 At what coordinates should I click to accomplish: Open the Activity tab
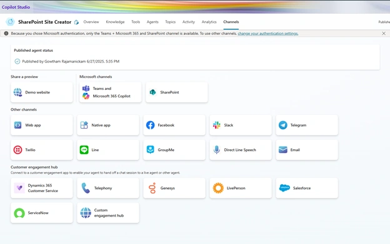pyautogui.click(x=189, y=22)
